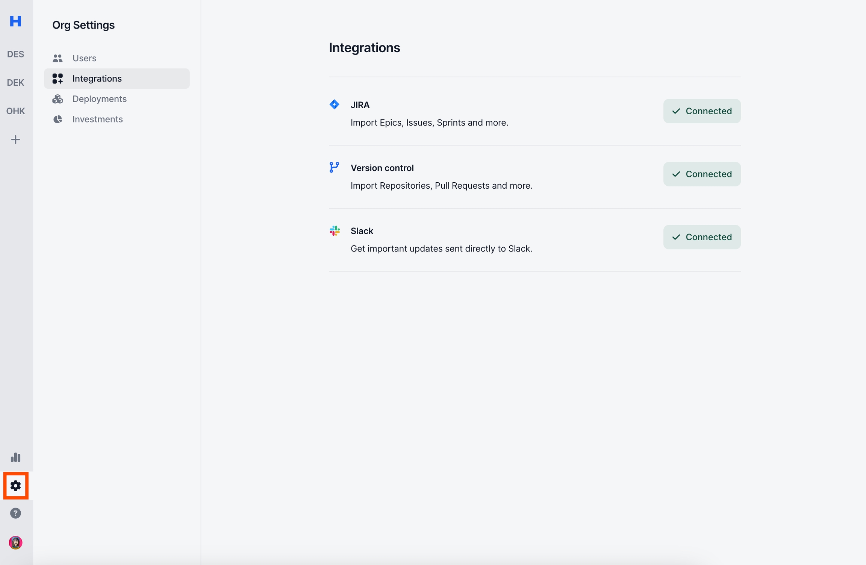The image size is (866, 565).
Task: Click the settings gear icon
Action: tap(15, 485)
